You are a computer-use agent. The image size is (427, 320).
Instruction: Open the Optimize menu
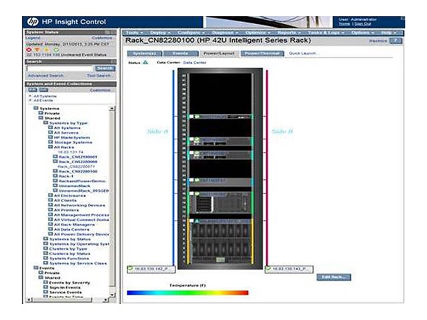[258, 33]
